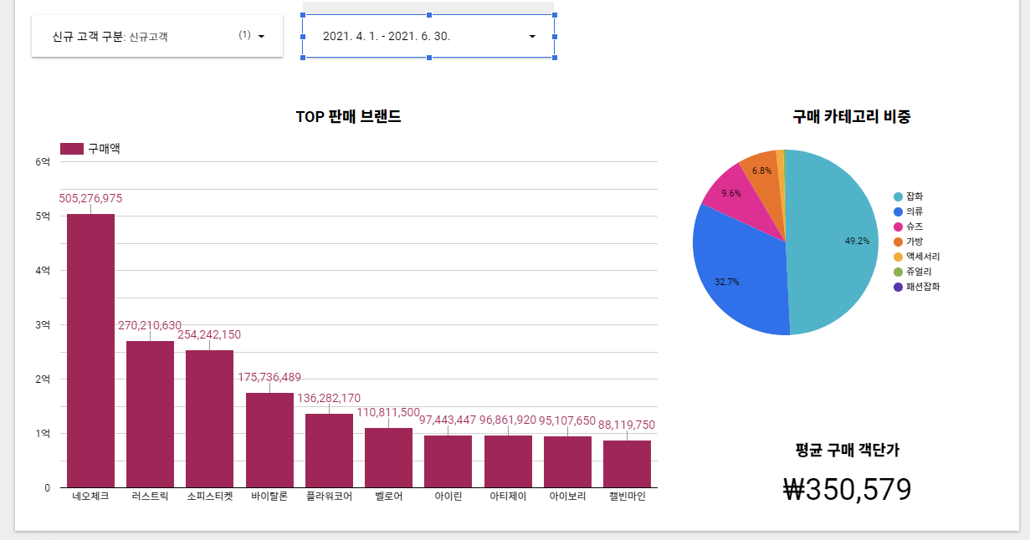Click the 95,107,650 data label

pyautogui.click(x=567, y=420)
